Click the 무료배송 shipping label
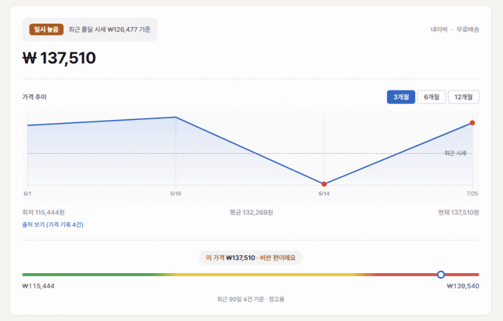 click(467, 30)
